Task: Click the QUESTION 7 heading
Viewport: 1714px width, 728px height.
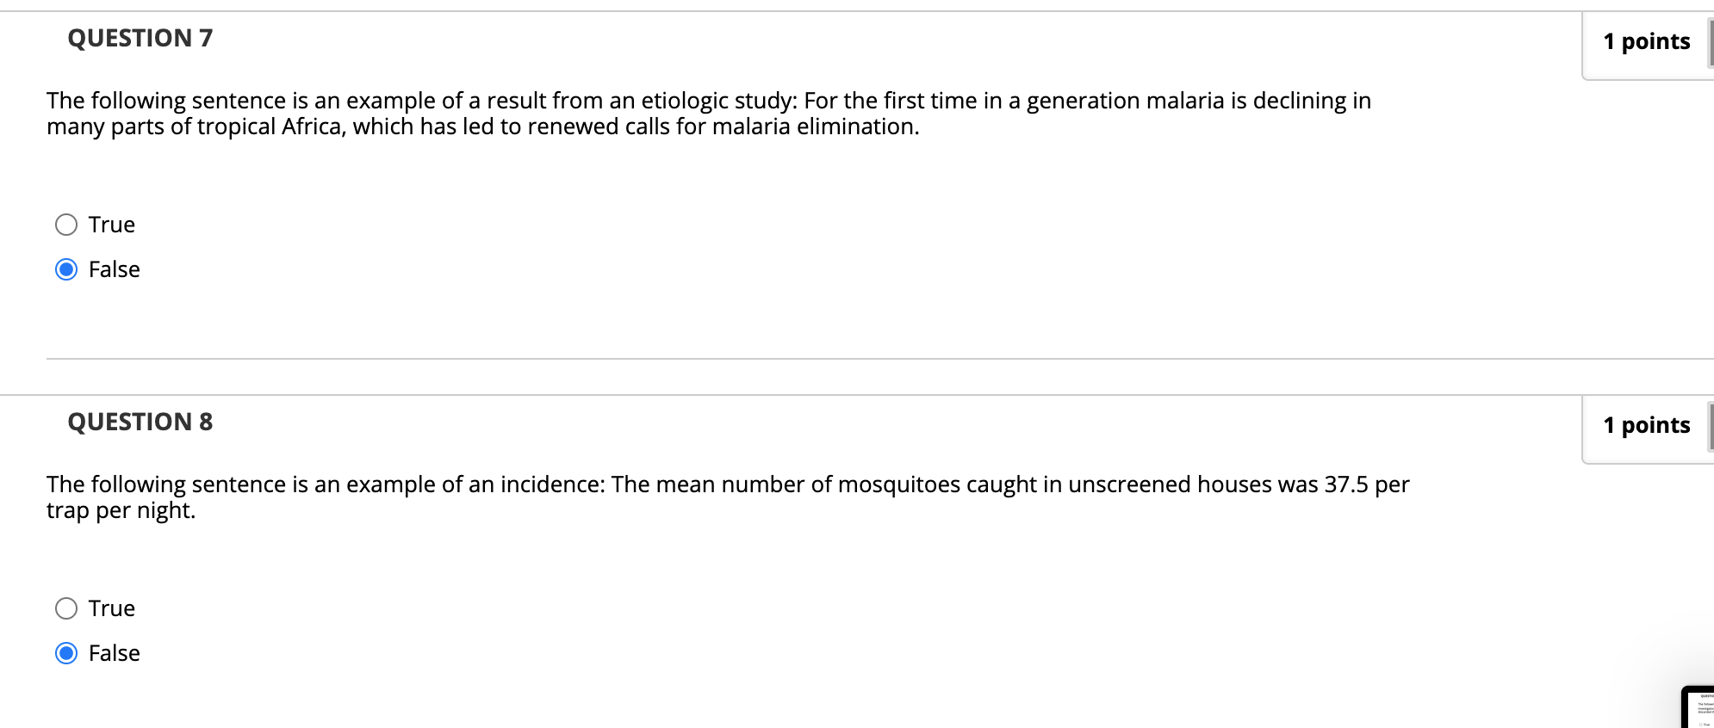Action: [x=140, y=38]
